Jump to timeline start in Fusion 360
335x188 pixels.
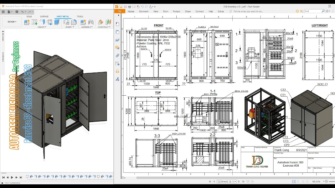[x=3, y=178]
